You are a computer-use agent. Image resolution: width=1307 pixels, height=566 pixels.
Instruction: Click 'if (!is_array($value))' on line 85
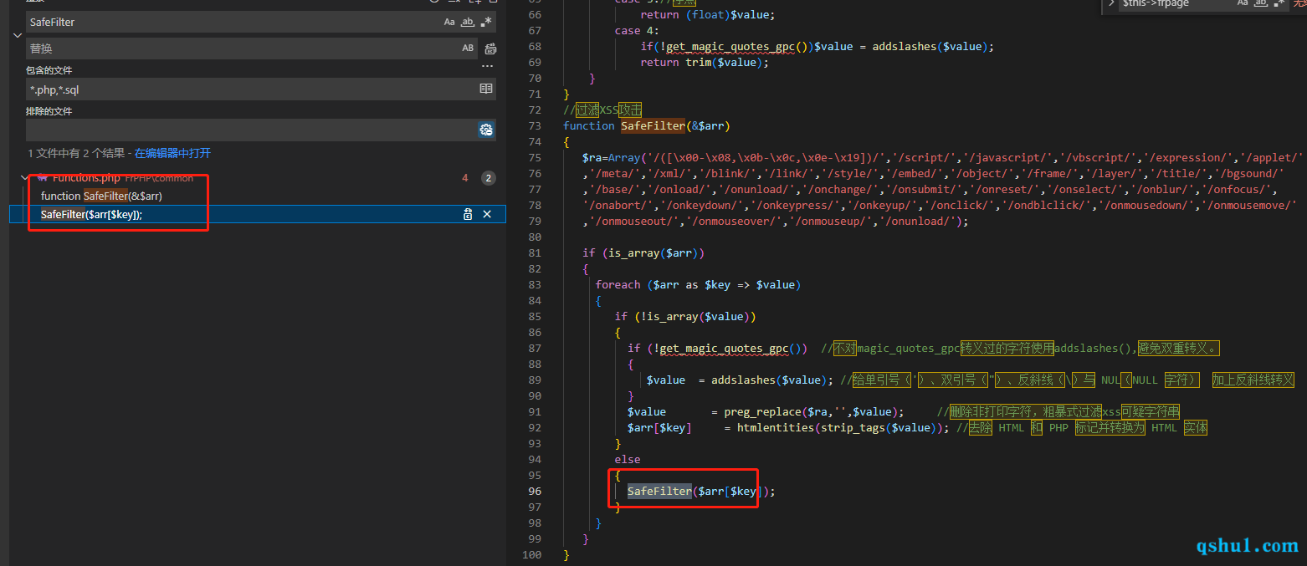pyautogui.click(x=685, y=316)
